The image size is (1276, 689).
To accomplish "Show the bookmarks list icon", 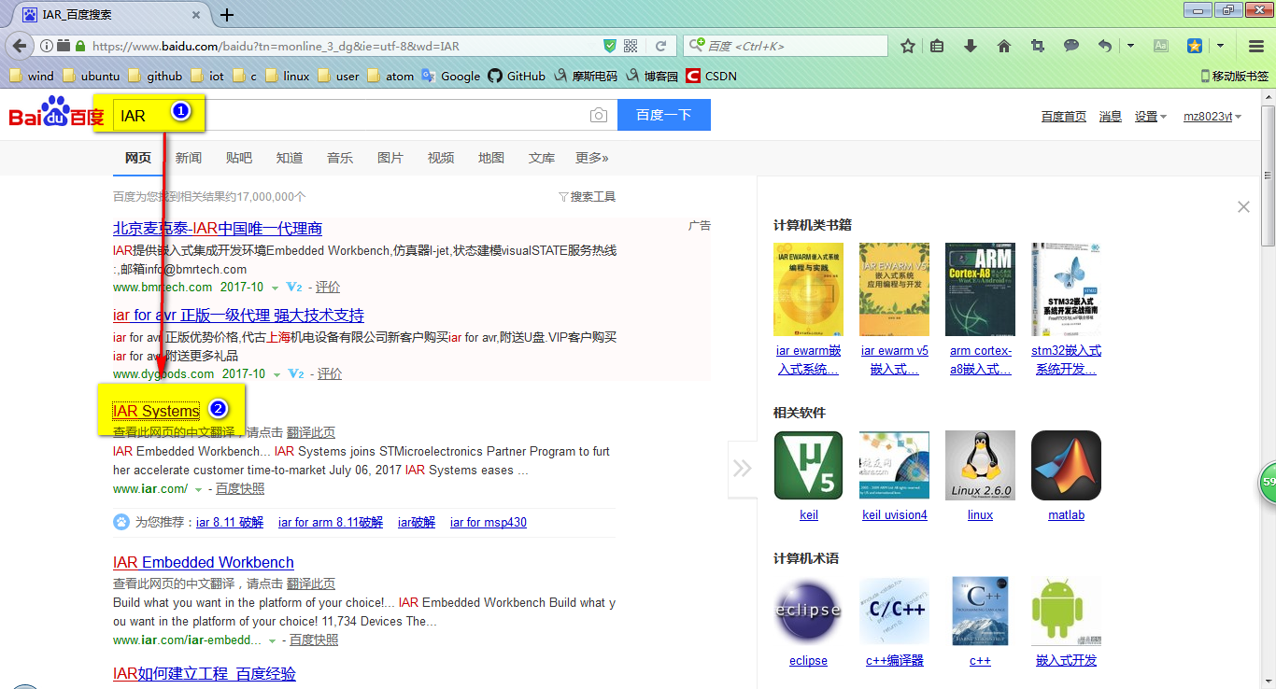I will tap(937, 46).
